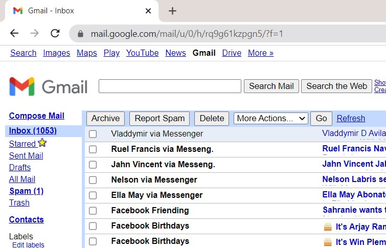Open the Spam (1) folder
Image resolution: width=386 pixels, height=248 pixels.
(27, 191)
